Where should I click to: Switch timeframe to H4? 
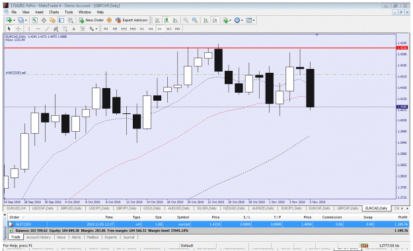coord(151,29)
